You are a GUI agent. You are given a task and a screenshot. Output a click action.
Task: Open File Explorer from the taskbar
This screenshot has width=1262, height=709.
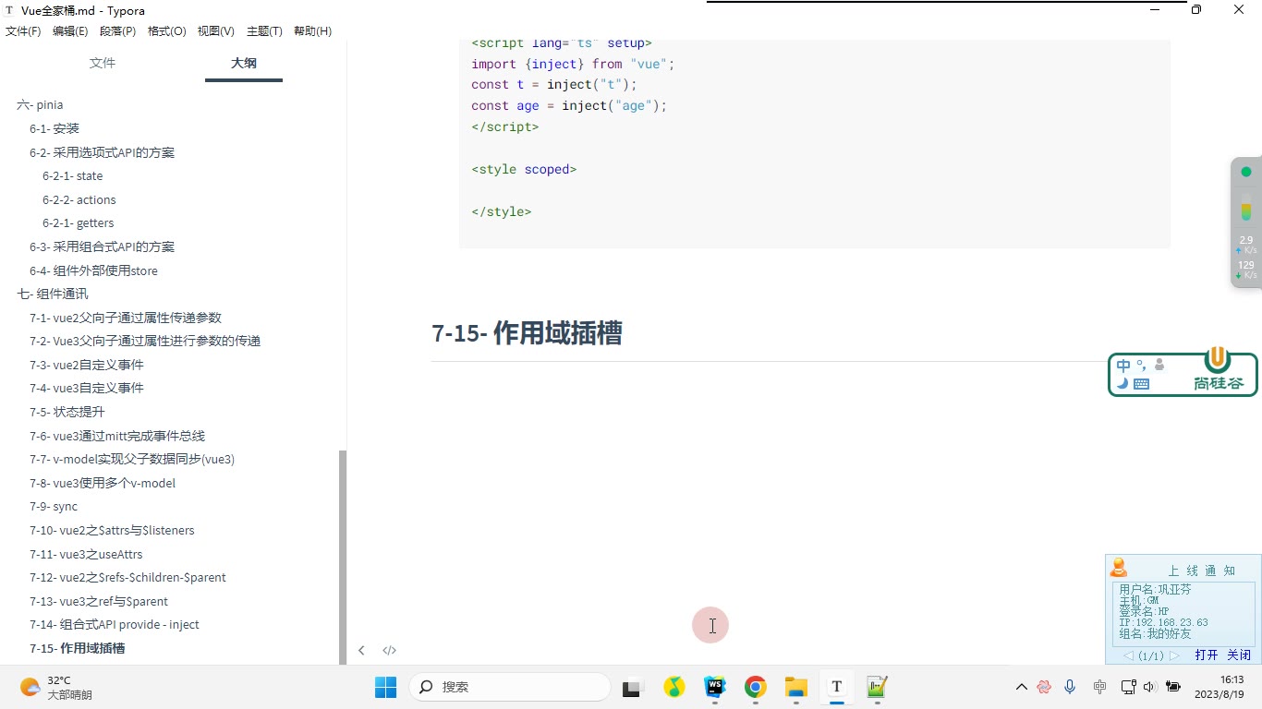[796, 687]
